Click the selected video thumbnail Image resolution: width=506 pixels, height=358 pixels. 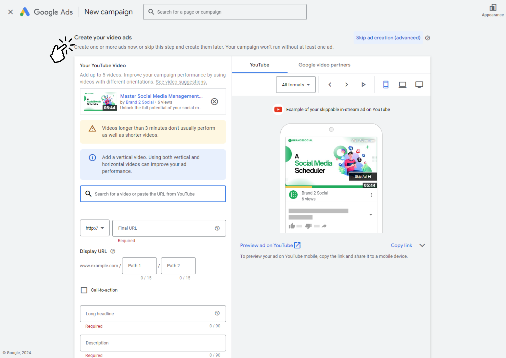click(x=100, y=101)
